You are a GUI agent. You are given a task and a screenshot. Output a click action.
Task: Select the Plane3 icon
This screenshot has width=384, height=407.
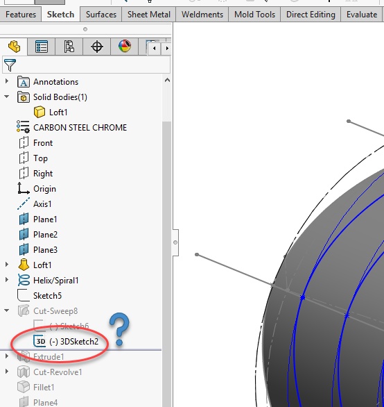pyautogui.click(x=24, y=250)
